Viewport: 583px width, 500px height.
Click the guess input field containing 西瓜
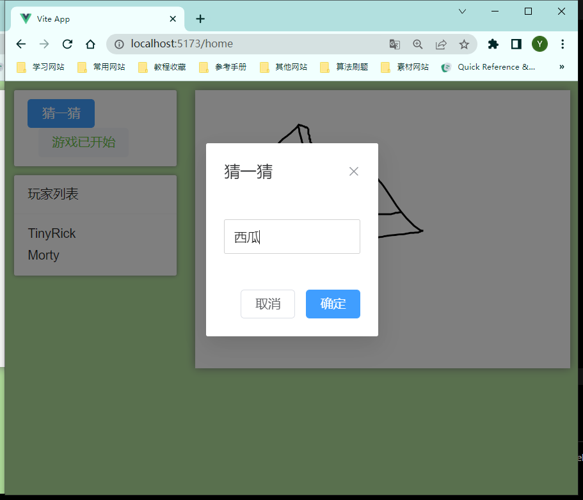coord(292,237)
